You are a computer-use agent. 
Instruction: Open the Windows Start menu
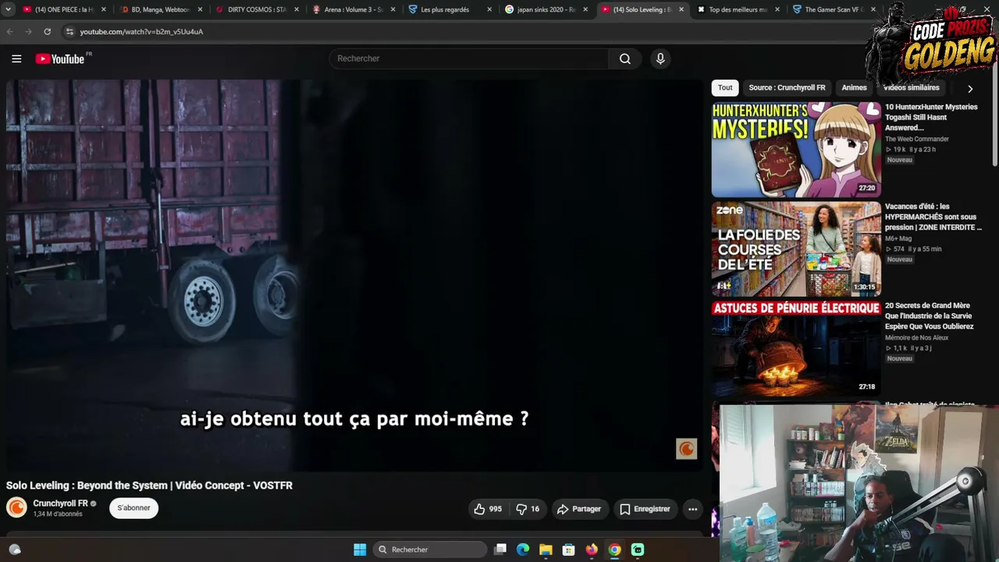click(x=360, y=550)
